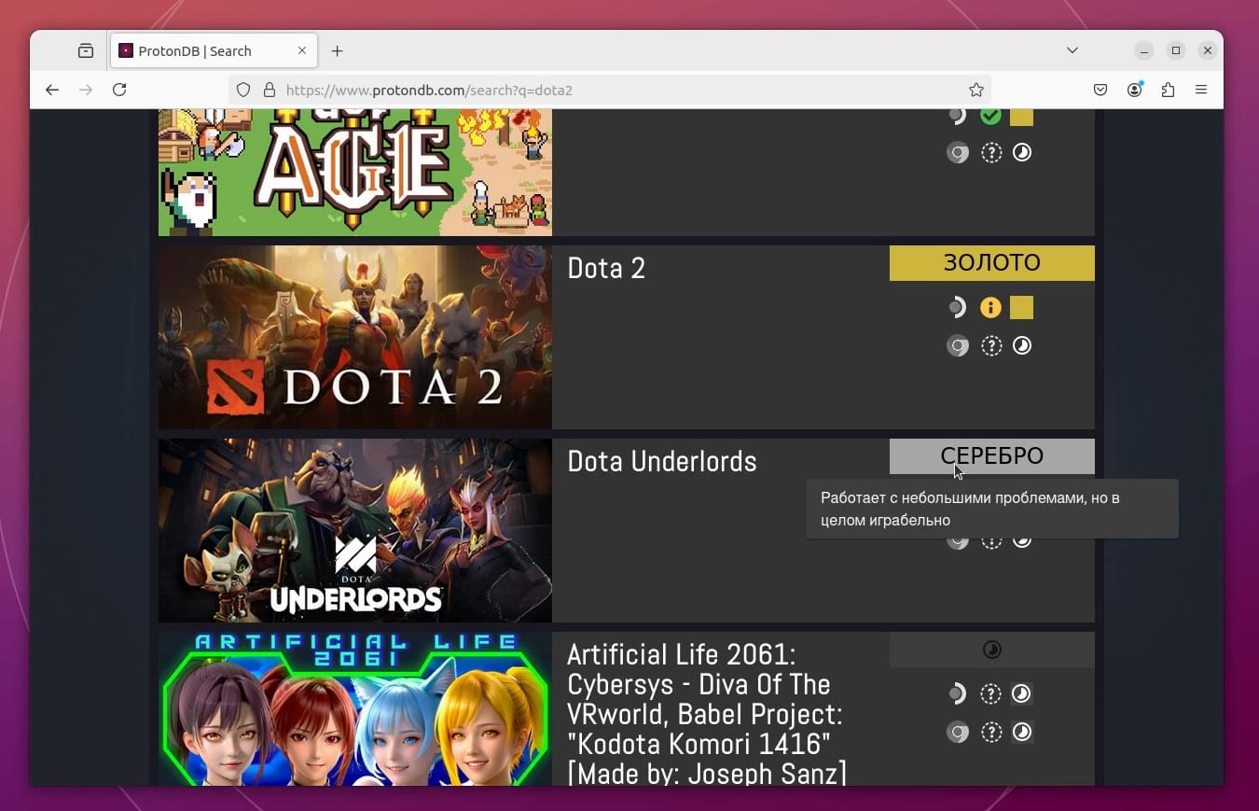This screenshot has height=811, width=1259.
Task: Click clock icon beside Chromebook, Artificial Life row
Action: pyautogui.click(x=1022, y=732)
